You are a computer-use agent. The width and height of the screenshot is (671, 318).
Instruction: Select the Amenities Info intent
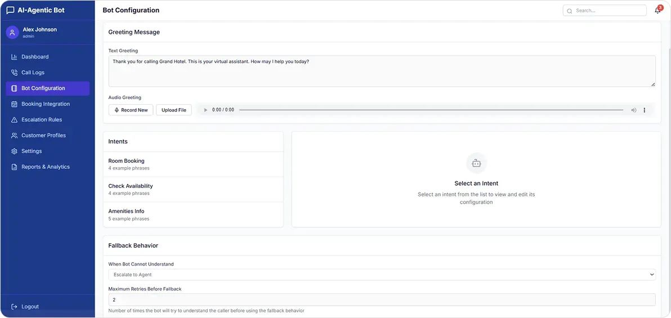(194, 214)
